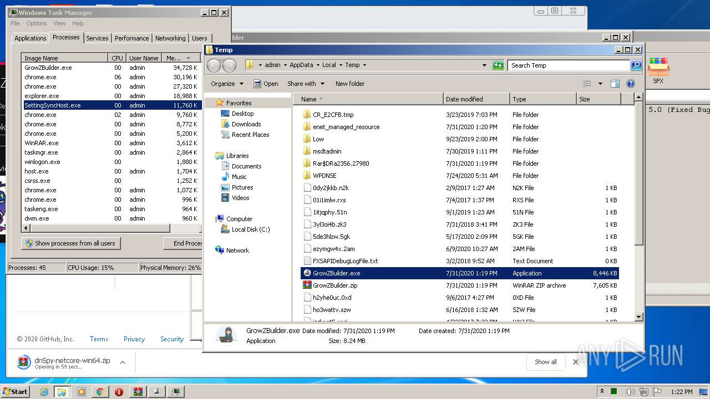Click Show processes from all users

coord(70,243)
